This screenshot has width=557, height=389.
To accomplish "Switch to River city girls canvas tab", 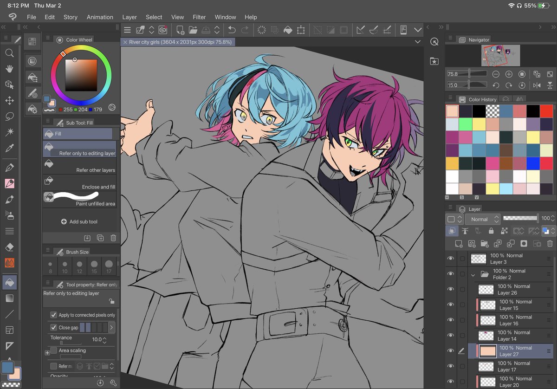I will [x=177, y=42].
